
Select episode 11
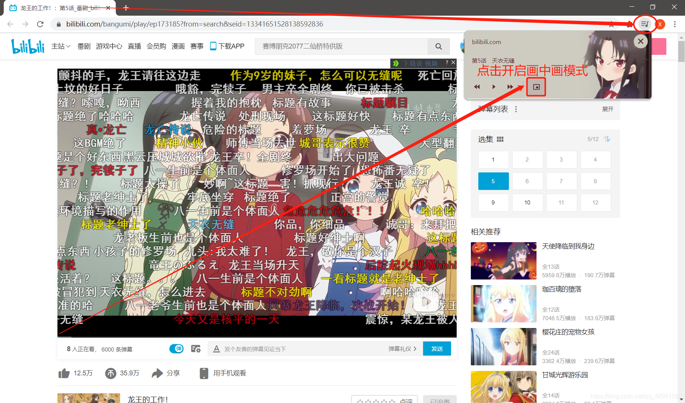coord(561,203)
